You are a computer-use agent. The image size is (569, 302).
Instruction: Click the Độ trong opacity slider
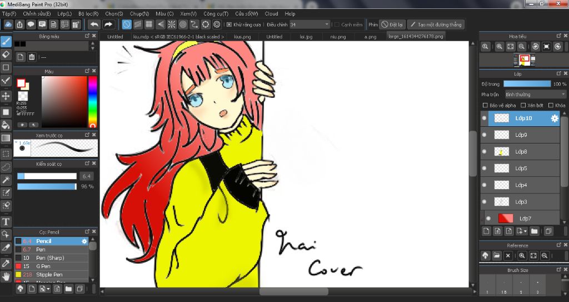point(527,84)
